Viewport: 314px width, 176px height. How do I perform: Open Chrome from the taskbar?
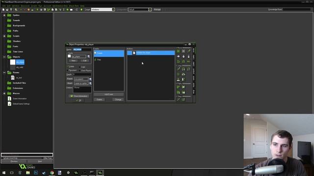tap(52, 173)
